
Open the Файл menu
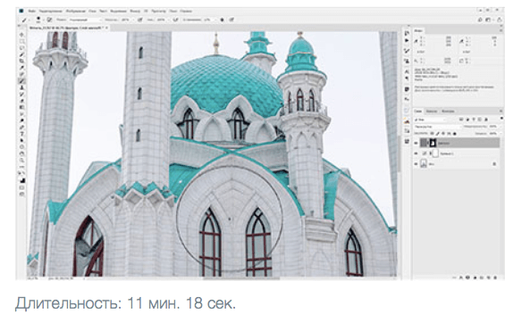point(32,11)
